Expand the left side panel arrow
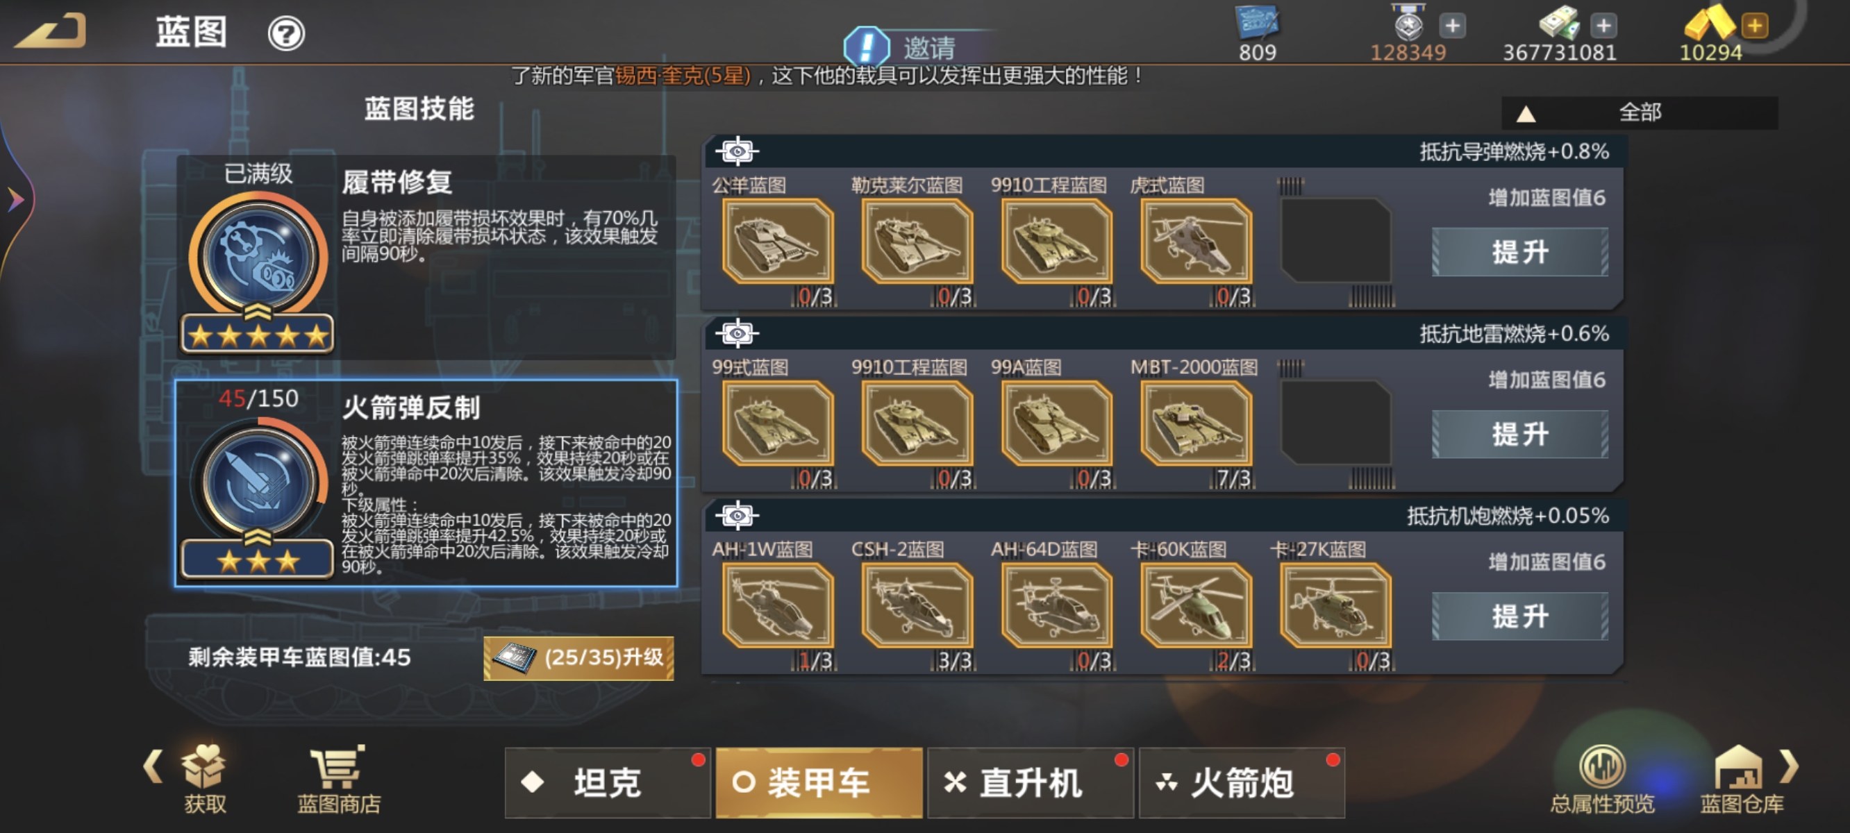 point(15,199)
